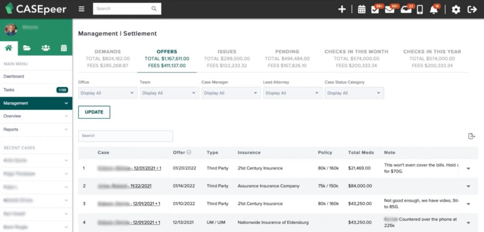Click the 1199 tasks count badge
The width and height of the screenshot is (484, 232).
(x=62, y=90)
